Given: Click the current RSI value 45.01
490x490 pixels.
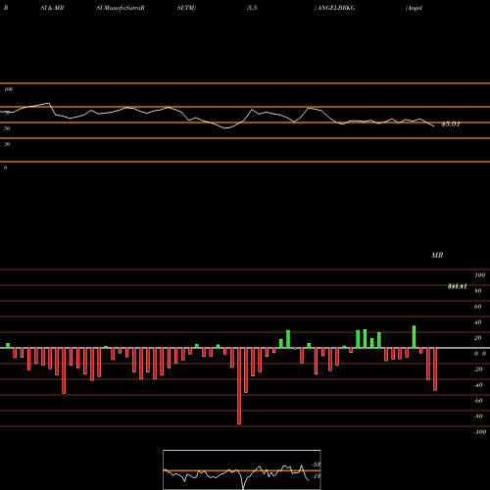Looking at the screenshot, I should coord(451,123).
